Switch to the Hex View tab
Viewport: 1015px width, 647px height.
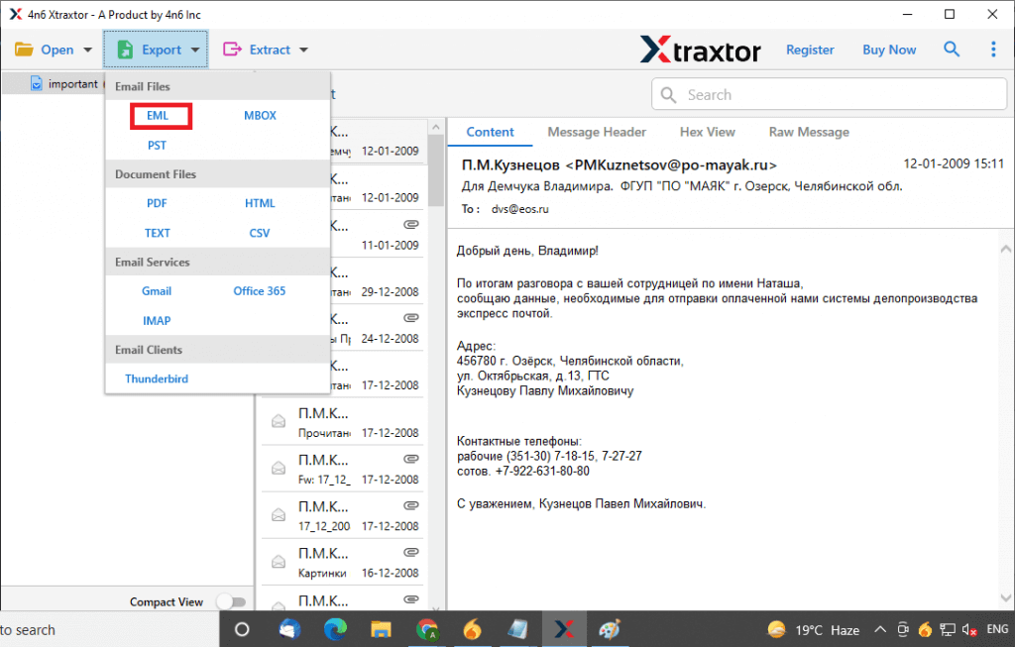707,132
